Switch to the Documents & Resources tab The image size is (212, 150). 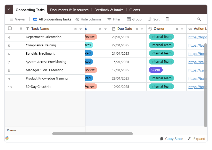[x=69, y=10]
